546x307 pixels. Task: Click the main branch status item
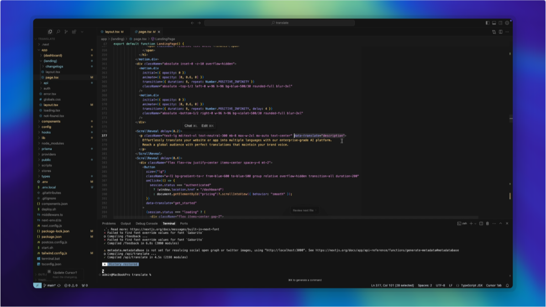(49, 286)
